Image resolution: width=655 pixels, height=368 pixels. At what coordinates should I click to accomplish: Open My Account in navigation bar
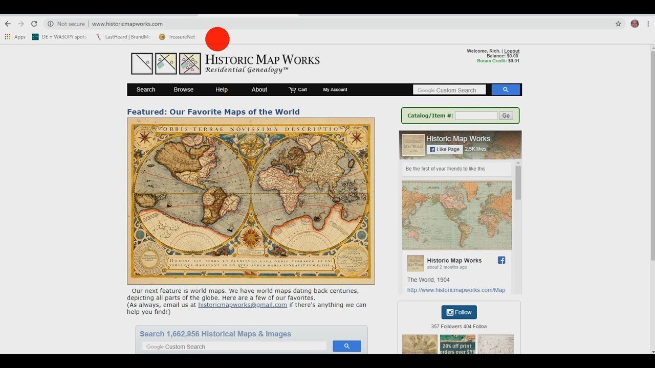(335, 89)
